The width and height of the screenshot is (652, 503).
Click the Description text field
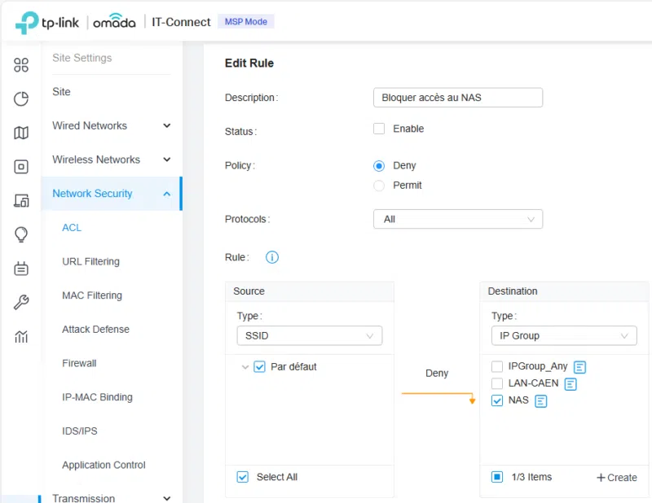[x=457, y=98]
